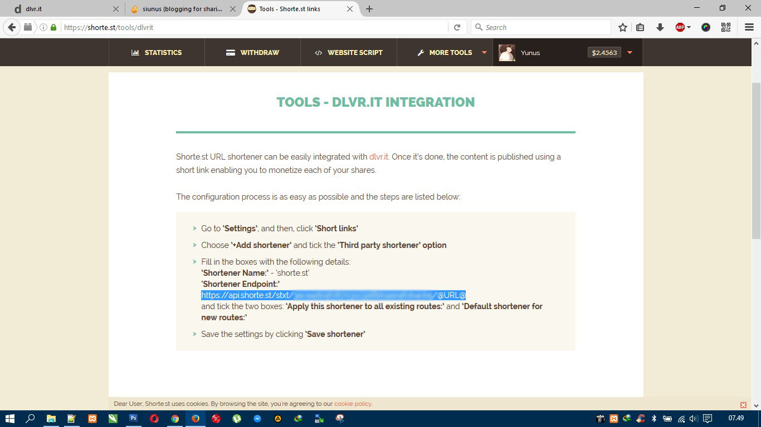Image resolution: width=761 pixels, height=427 pixels.
Task: Click the URL address bar
Action: [x=254, y=27]
